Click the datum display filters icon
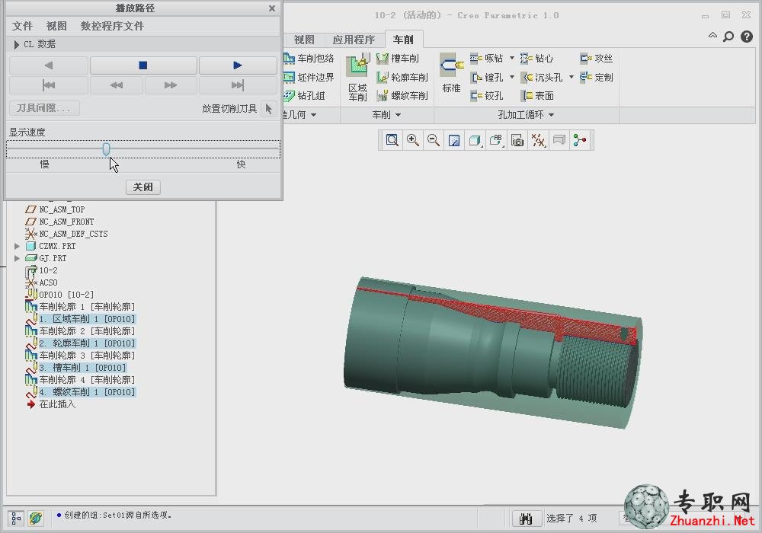 click(x=539, y=140)
